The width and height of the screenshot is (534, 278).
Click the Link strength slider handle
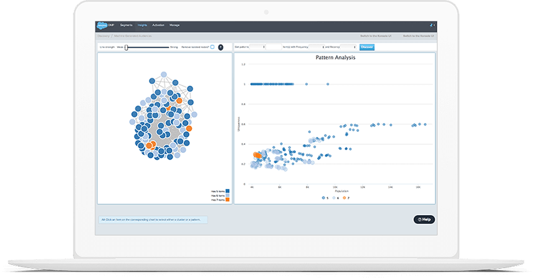coord(126,47)
